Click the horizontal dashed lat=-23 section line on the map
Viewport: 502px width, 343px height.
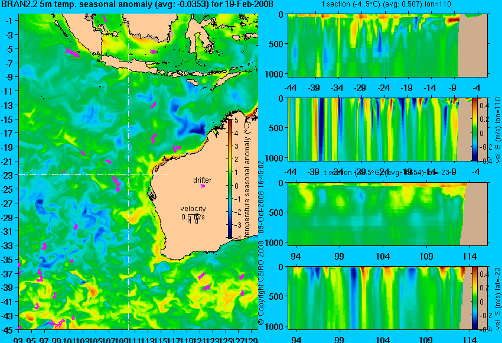(x=93, y=174)
